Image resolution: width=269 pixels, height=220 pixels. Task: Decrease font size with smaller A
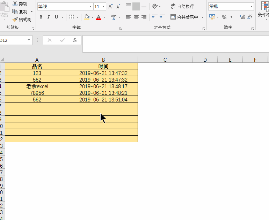pos(118,7)
